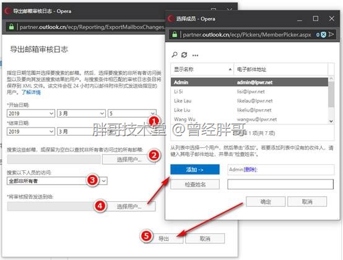The height and width of the screenshot is (260, 343).
Task: Click 选择用户 button for mailboxes to search
Action: coord(129,160)
